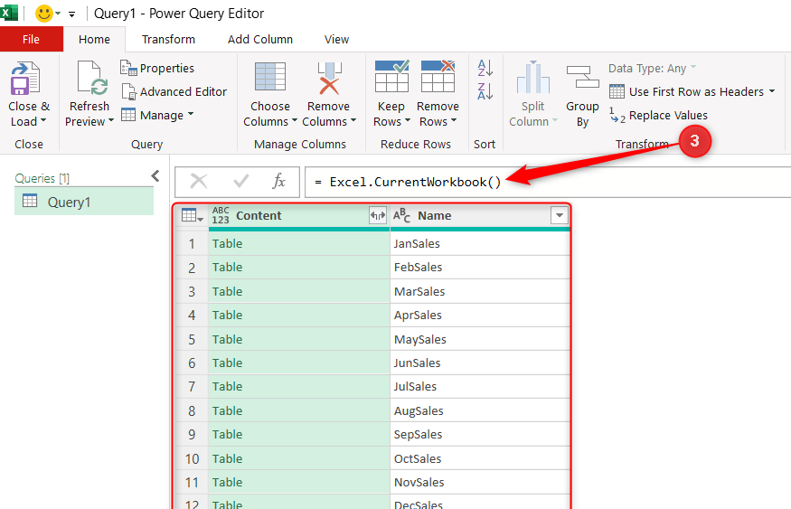Click the Table link for FebSales
791x509 pixels.
(227, 268)
